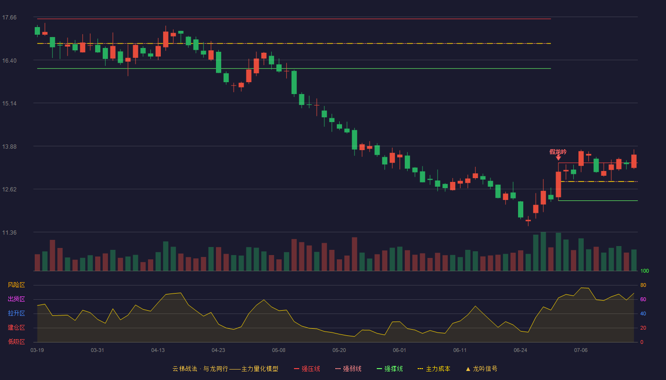The width and height of the screenshot is (666, 380).
Task: Click the green 100 indicator axis value
Action: pyautogui.click(x=645, y=271)
